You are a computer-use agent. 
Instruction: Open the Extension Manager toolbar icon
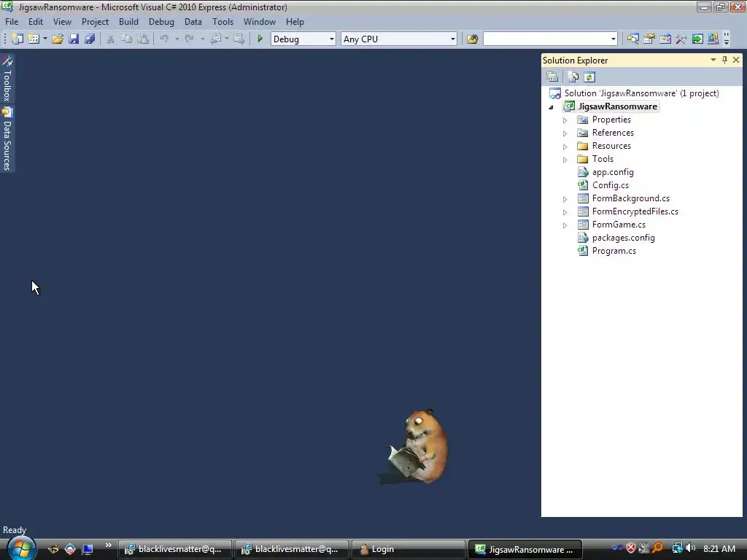point(713,39)
